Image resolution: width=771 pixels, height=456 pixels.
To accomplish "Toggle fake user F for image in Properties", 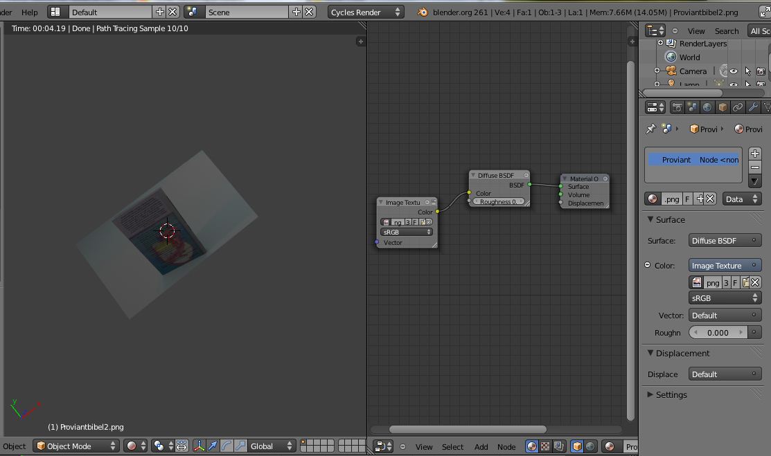I will 734,282.
